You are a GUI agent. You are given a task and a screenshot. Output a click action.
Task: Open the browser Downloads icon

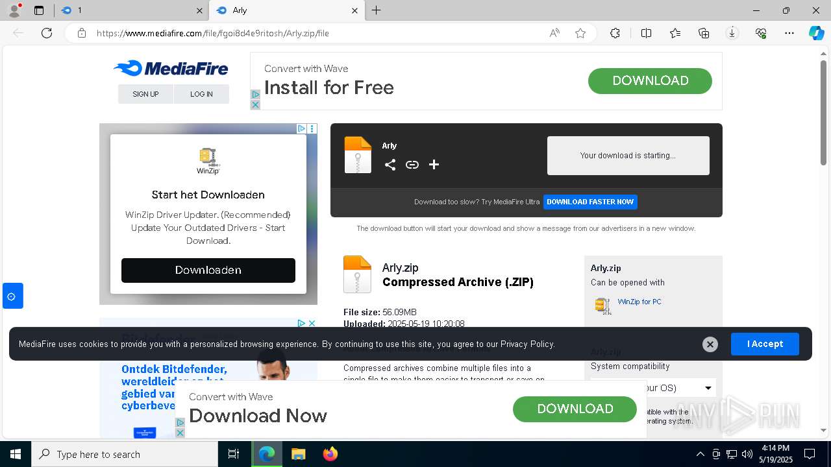click(x=732, y=33)
